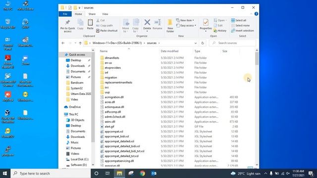The width and height of the screenshot is (317, 178).
Task: Click Select all in ribbon
Action: [239, 20]
